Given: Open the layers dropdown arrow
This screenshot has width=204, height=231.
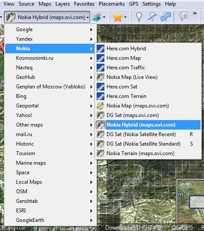Looking at the screenshot, I should pos(104,17).
